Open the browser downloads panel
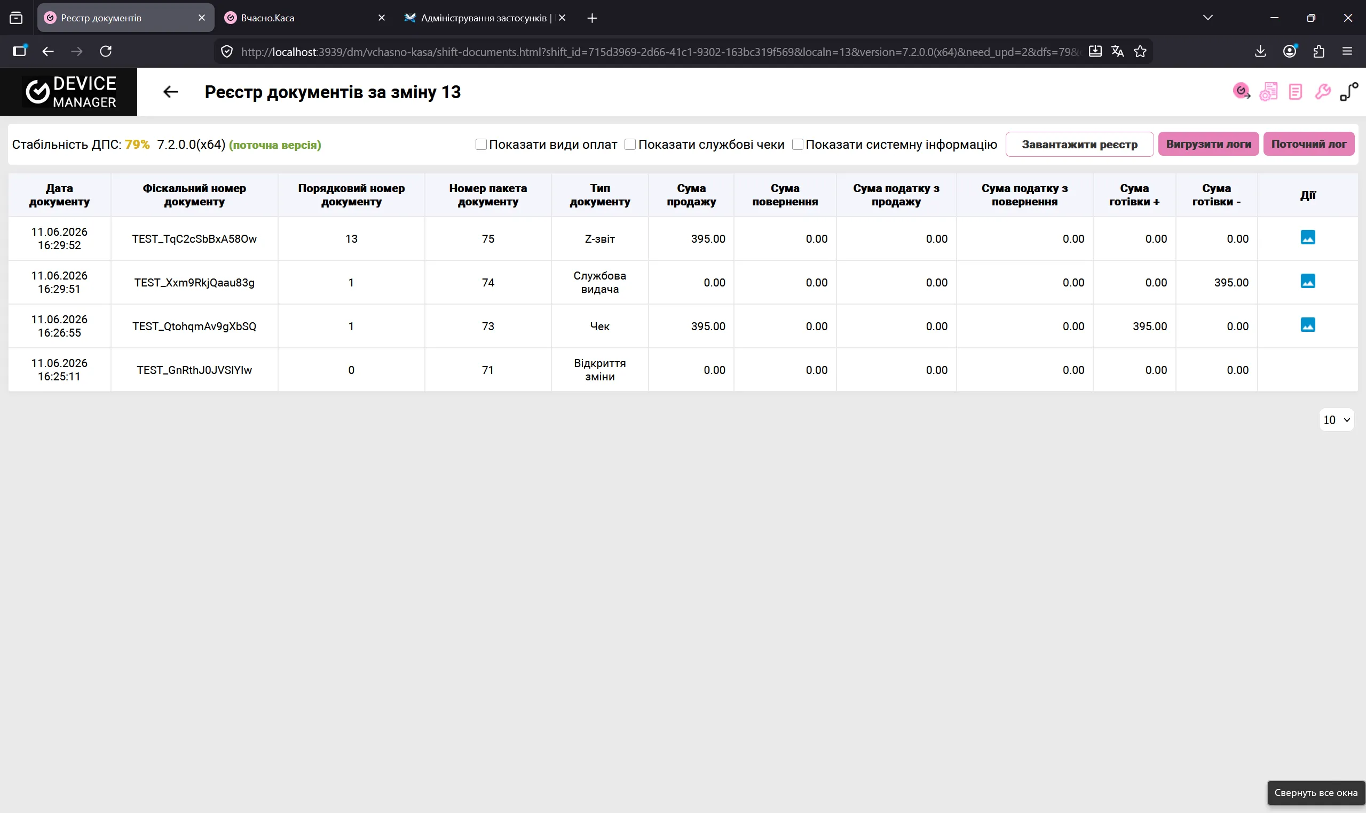Screen dimensions: 1366x813 tap(1260, 51)
